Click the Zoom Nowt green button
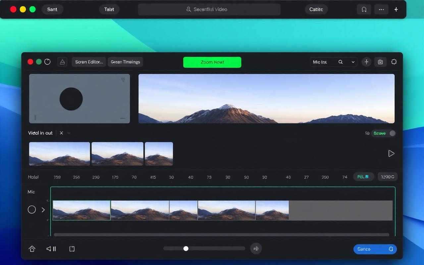 pos(212,62)
